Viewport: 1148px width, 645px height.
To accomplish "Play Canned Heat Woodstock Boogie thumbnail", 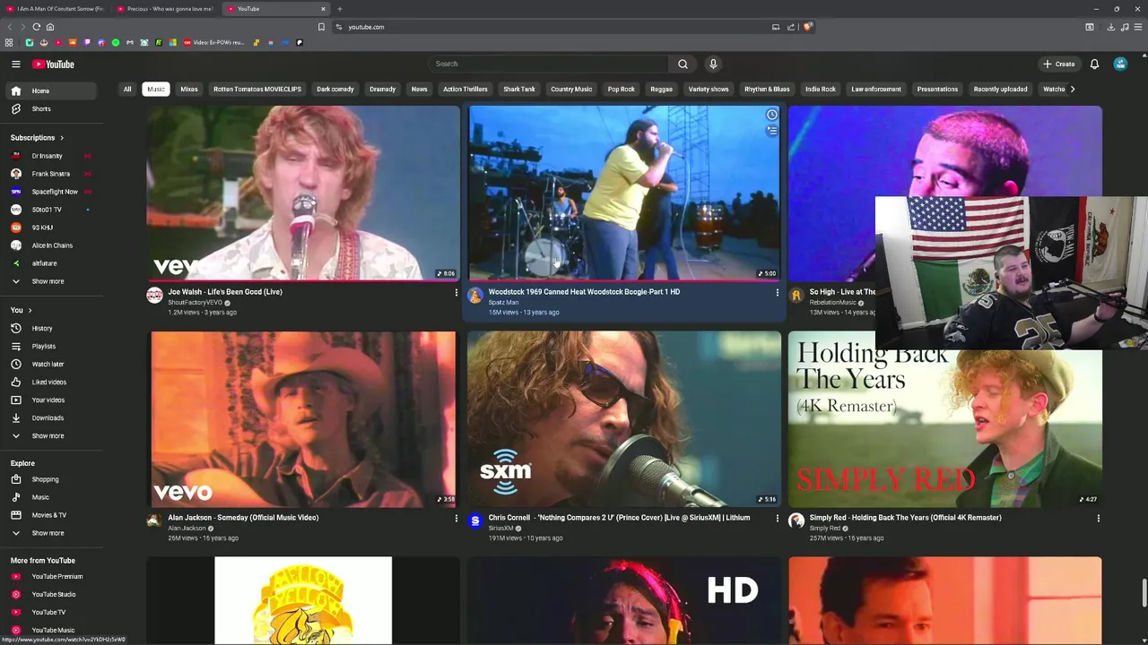I will pos(624,193).
